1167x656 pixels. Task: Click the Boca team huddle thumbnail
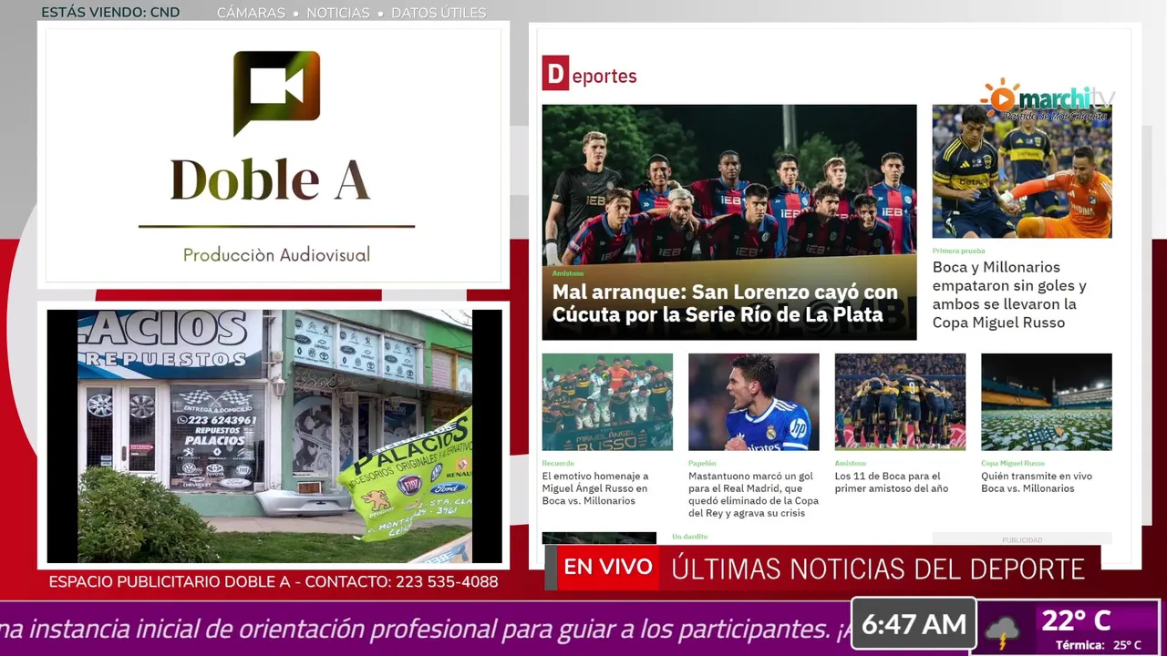pyautogui.click(x=900, y=402)
